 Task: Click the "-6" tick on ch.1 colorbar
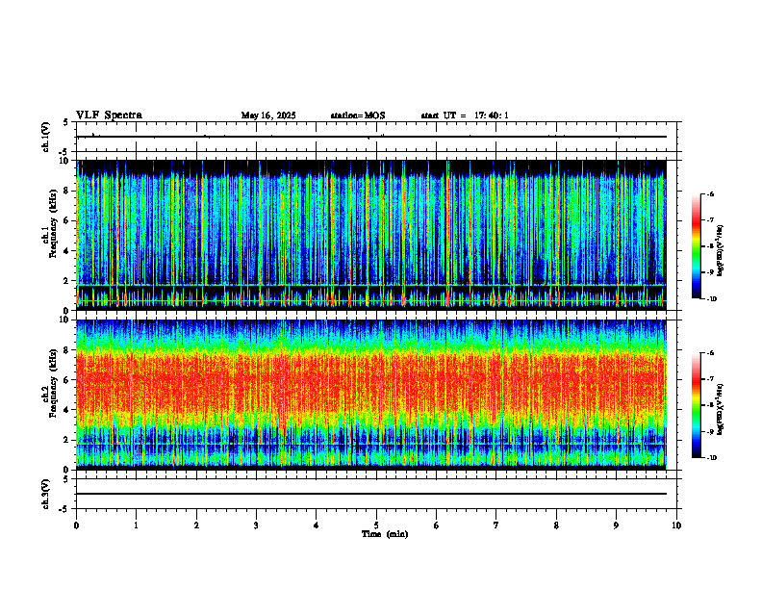[710, 193]
